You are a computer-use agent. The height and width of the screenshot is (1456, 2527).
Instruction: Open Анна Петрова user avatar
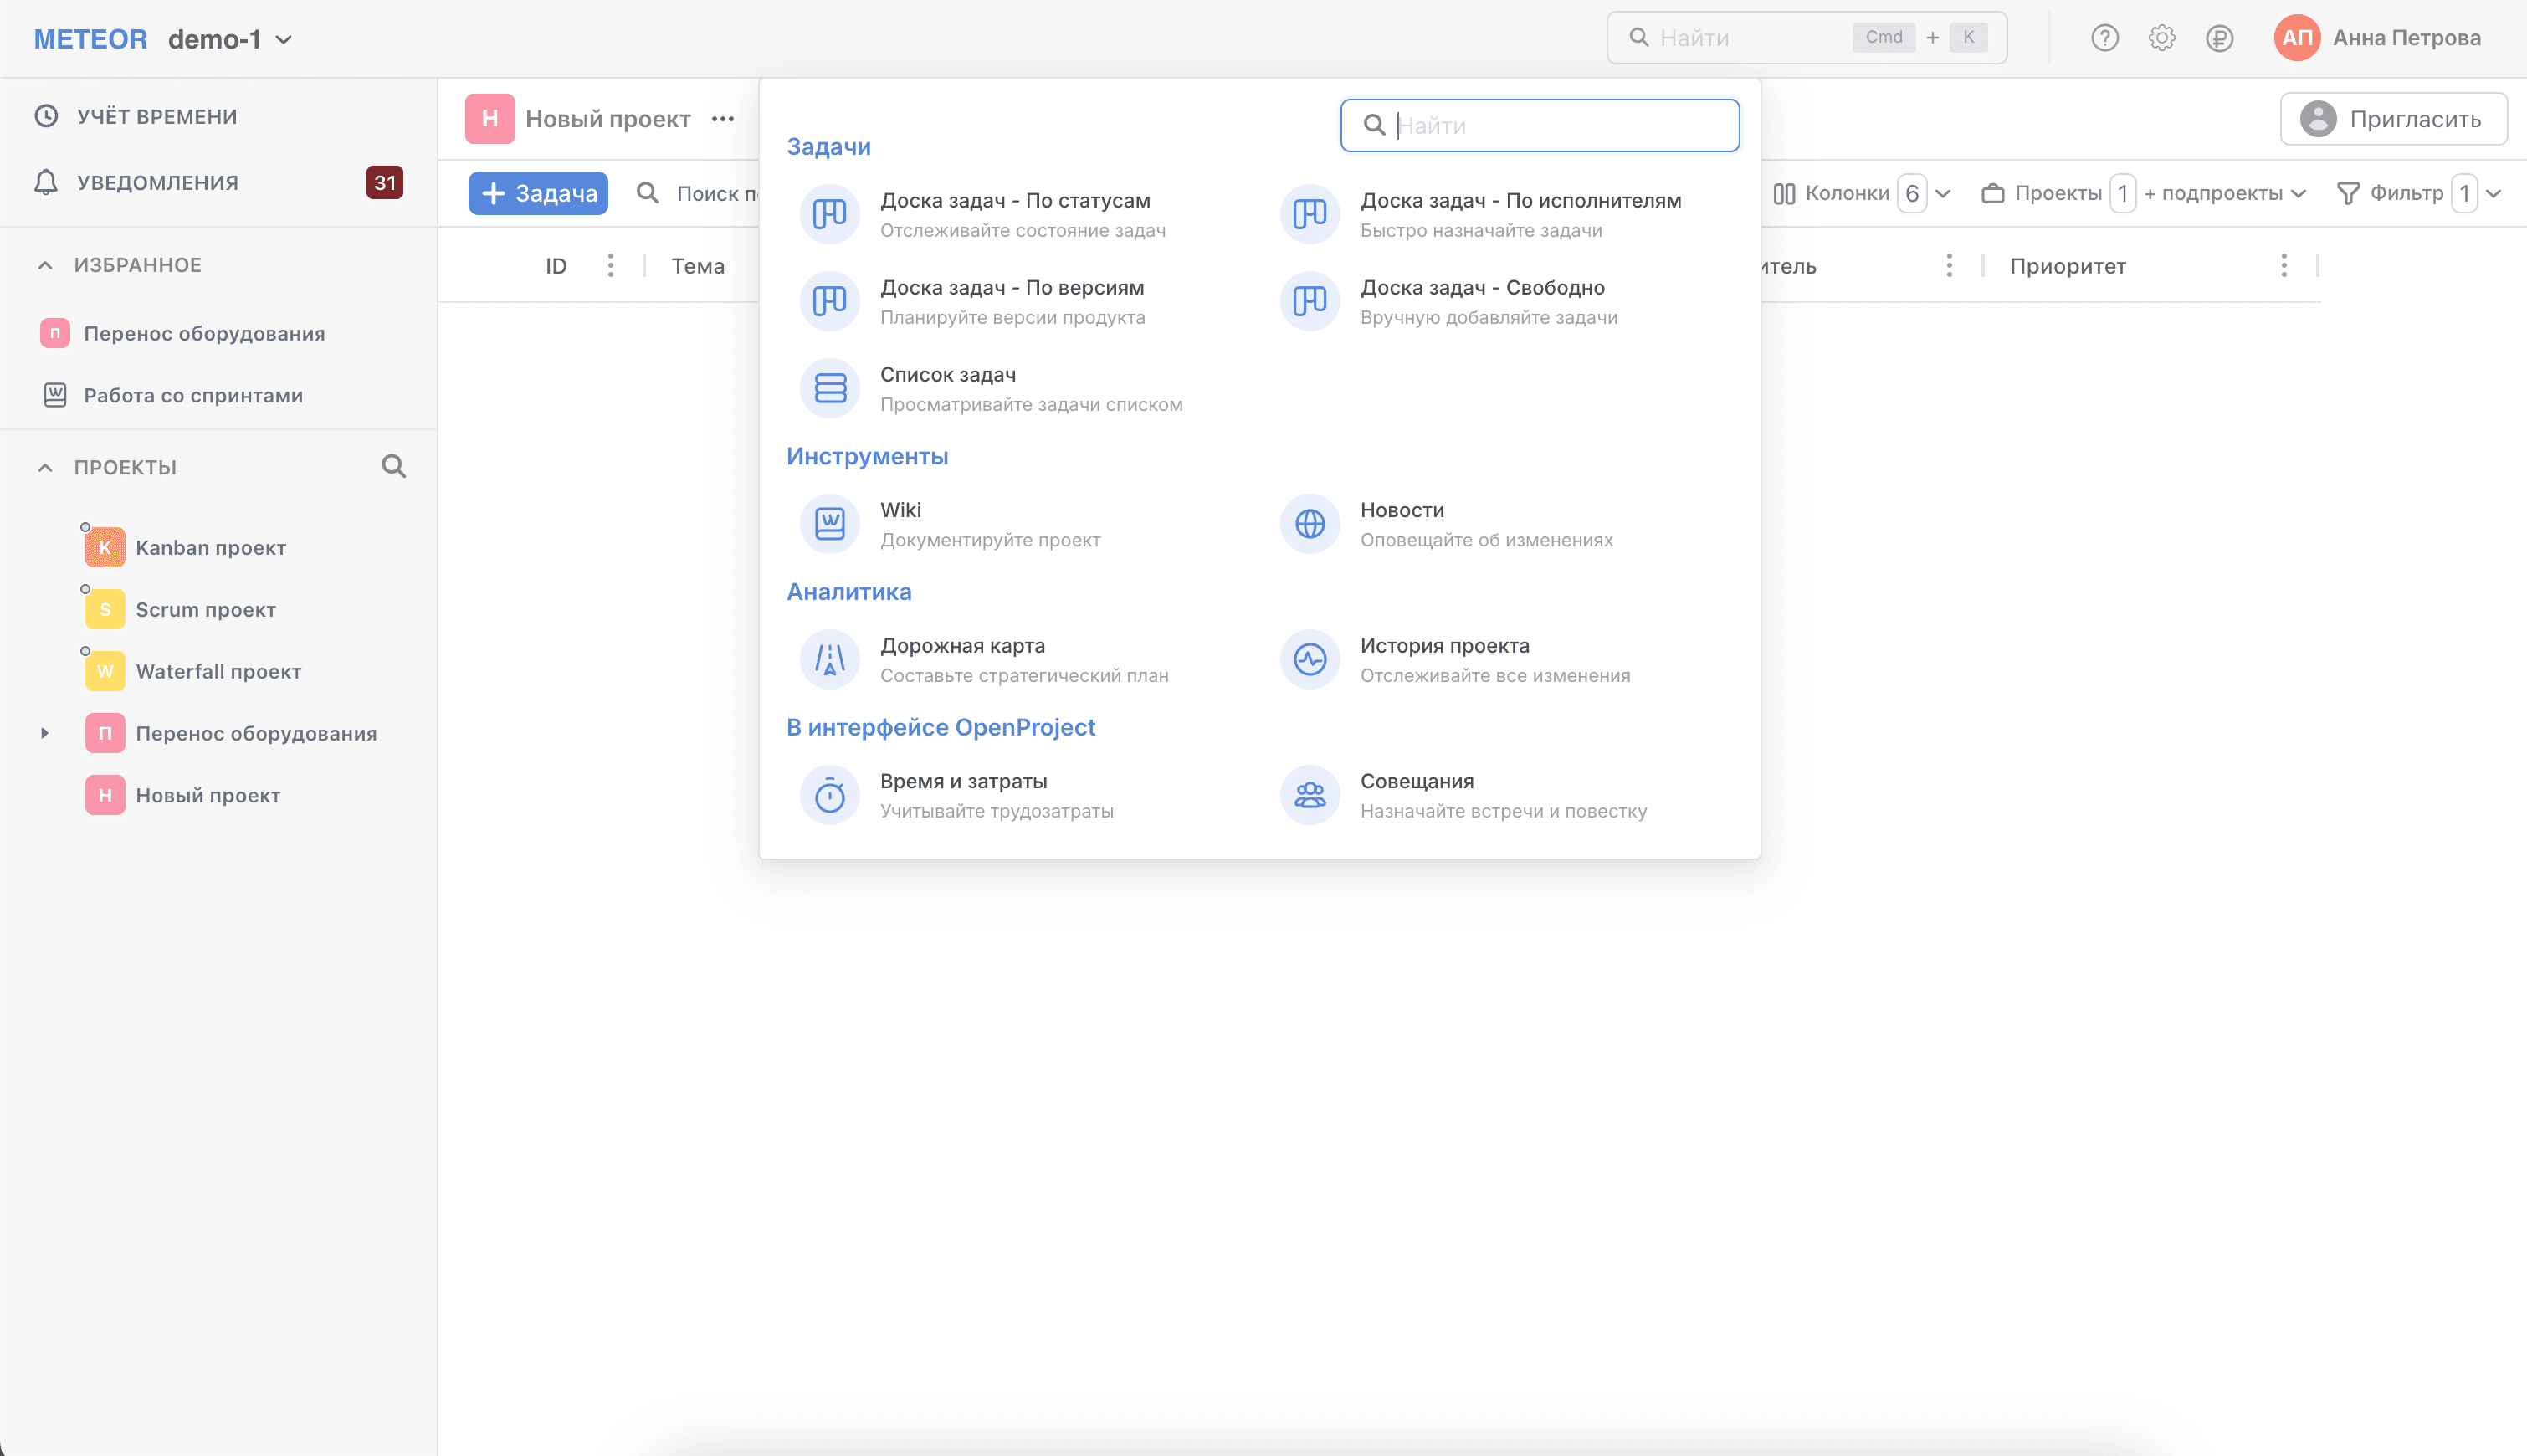point(2297,38)
